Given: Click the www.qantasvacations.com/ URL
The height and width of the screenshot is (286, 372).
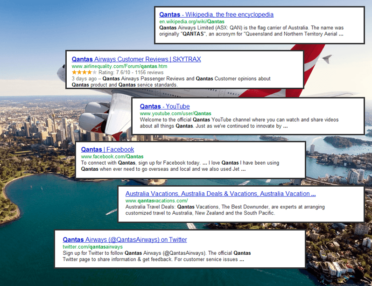Looking at the screenshot, I should [156, 201].
